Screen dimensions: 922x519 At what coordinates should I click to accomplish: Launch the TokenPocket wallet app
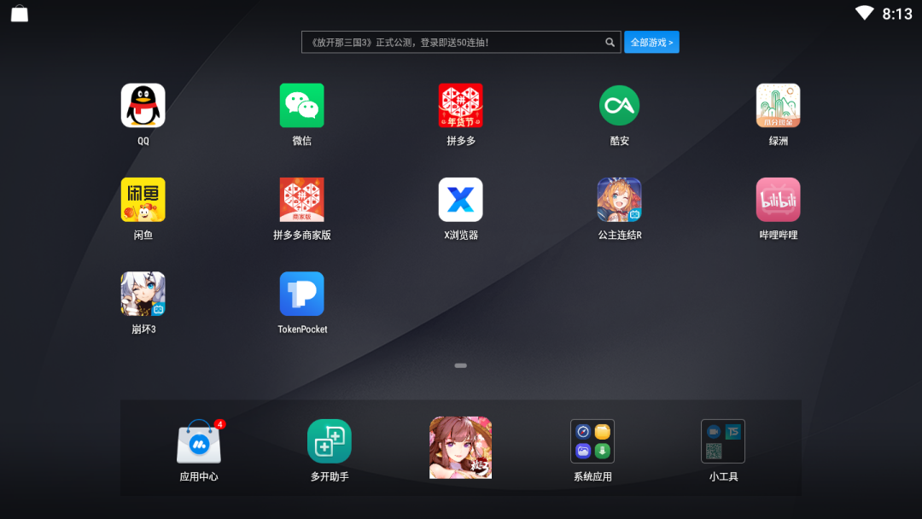(301, 294)
